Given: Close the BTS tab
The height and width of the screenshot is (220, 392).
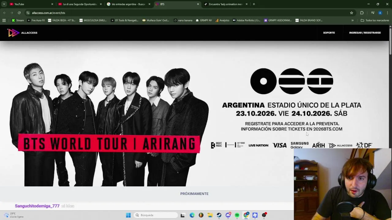Looking at the screenshot, I should (198, 4).
